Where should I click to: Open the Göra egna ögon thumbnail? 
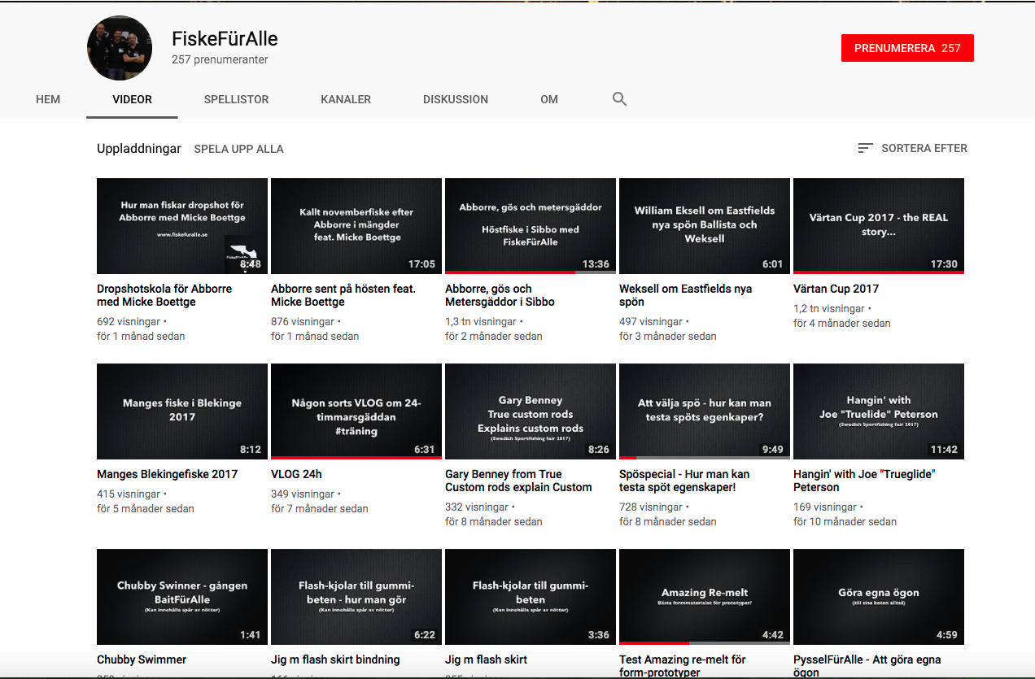(879, 597)
